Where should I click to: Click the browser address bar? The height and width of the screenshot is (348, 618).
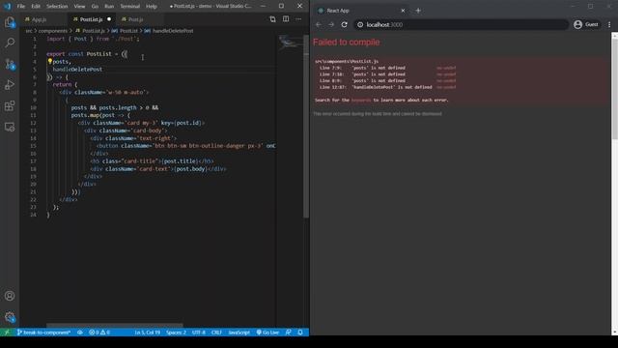click(x=461, y=24)
